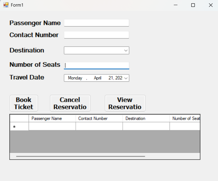Screen dimensions: 218x181
Task: Select the month 'April' in Travel Date
Action: coord(97,78)
